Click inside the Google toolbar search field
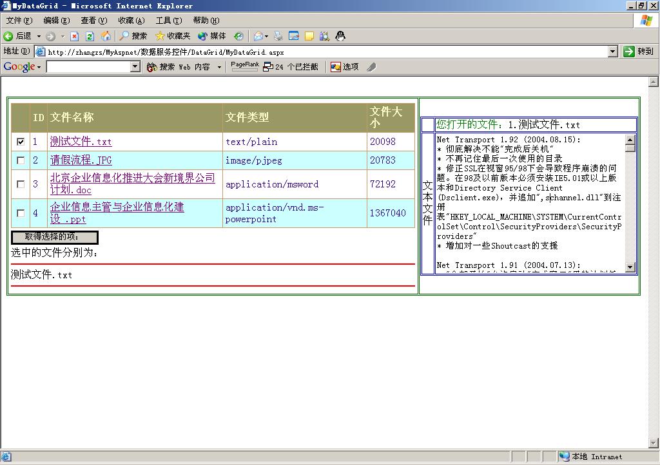660x465 pixels. [x=88, y=66]
